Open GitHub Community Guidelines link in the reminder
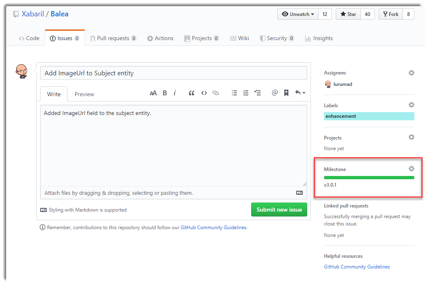Viewport: 425px width, 284px height. (x=214, y=227)
